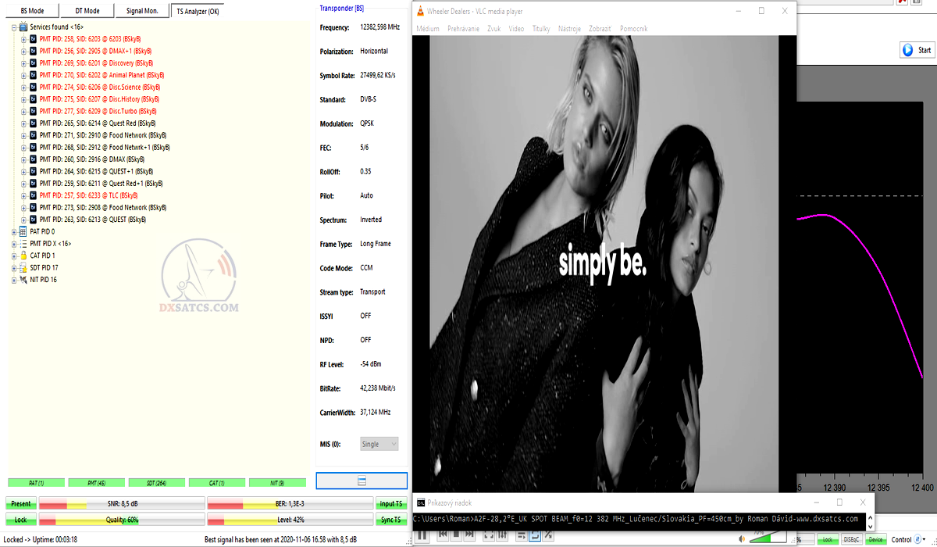This screenshot has width=937, height=547.
Task: Click the TV icon beside Discovery service
Action: pyautogui.click(x=33, y=63)
